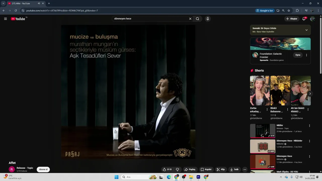322x181 pixels.
Task: Open the Release - Topic channel avatar
Action: (x=12, y=169)
